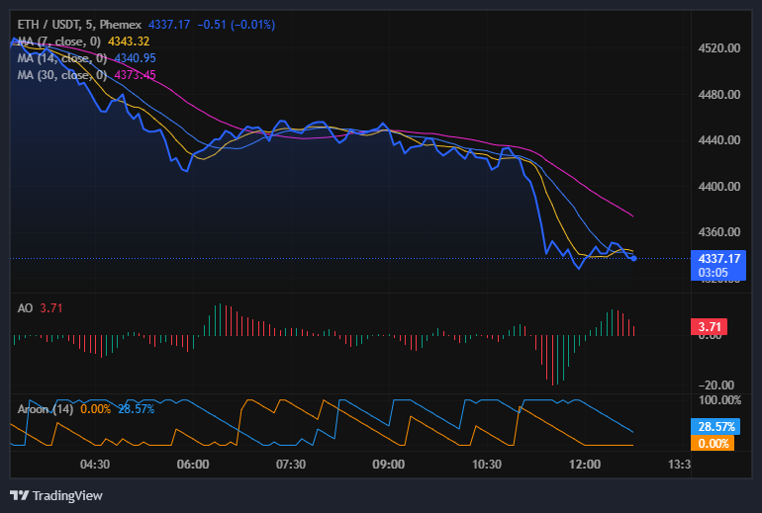Expand the AO indicator legend
762x513 pixels.
tap(26, 308)
